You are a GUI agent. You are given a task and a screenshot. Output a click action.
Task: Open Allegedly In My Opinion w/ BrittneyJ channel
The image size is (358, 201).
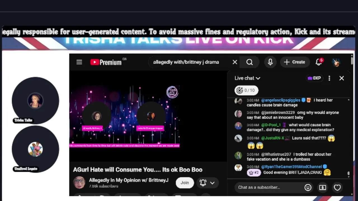[129, 180]
